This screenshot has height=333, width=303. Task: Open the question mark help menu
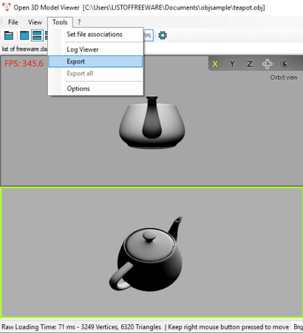tap(79, 22)
